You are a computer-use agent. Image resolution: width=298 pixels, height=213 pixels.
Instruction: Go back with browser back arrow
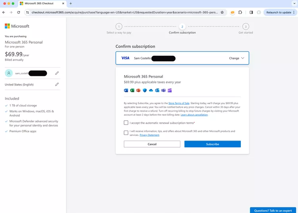(4, 12)
